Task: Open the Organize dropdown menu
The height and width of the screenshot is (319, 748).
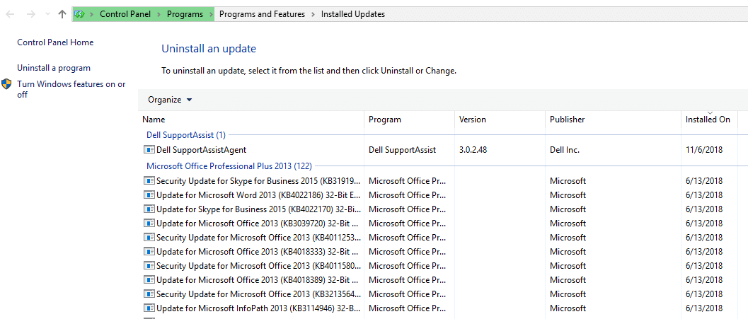Action: click(170, 100)
